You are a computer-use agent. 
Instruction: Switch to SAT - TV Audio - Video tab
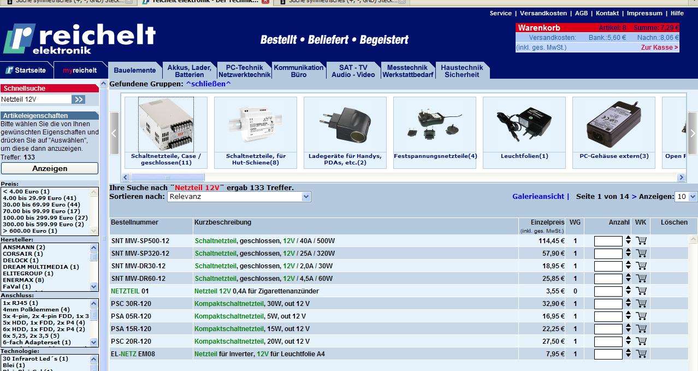(353, 70)
